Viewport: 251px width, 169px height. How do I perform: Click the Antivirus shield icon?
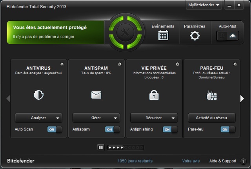(38, 95)
